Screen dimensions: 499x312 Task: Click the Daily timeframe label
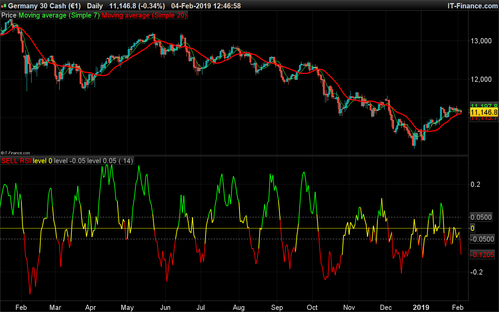(x=95, y=6)
